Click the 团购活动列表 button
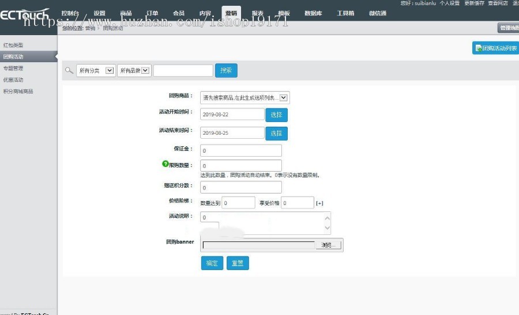Image resolution: width=519 pixels, height=315 pixels. [x=496, y=48]
